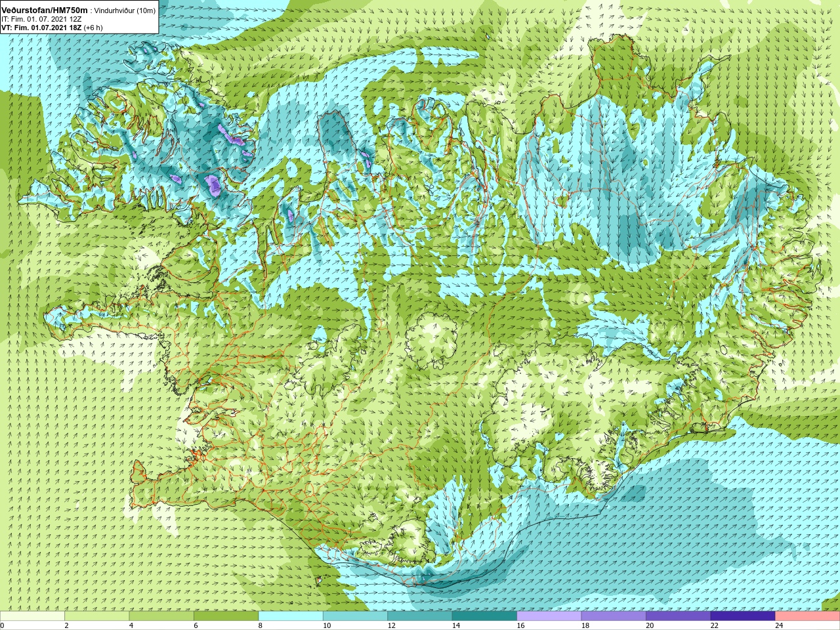
Task: Click the legend scale label '24'
Action: coord(779,626)
